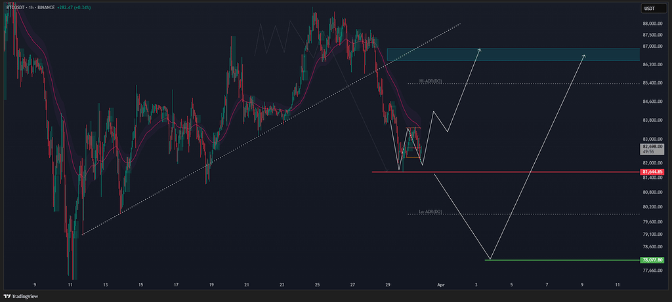This screenshot has height=302, width=672.
Task: Click the 25 date marker on time axis
Action: click(x=317, y=285)
